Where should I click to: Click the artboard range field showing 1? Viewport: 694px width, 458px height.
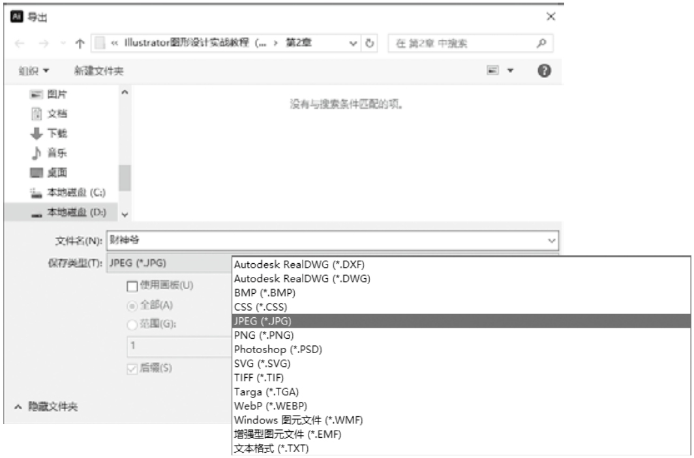(180, 346)
